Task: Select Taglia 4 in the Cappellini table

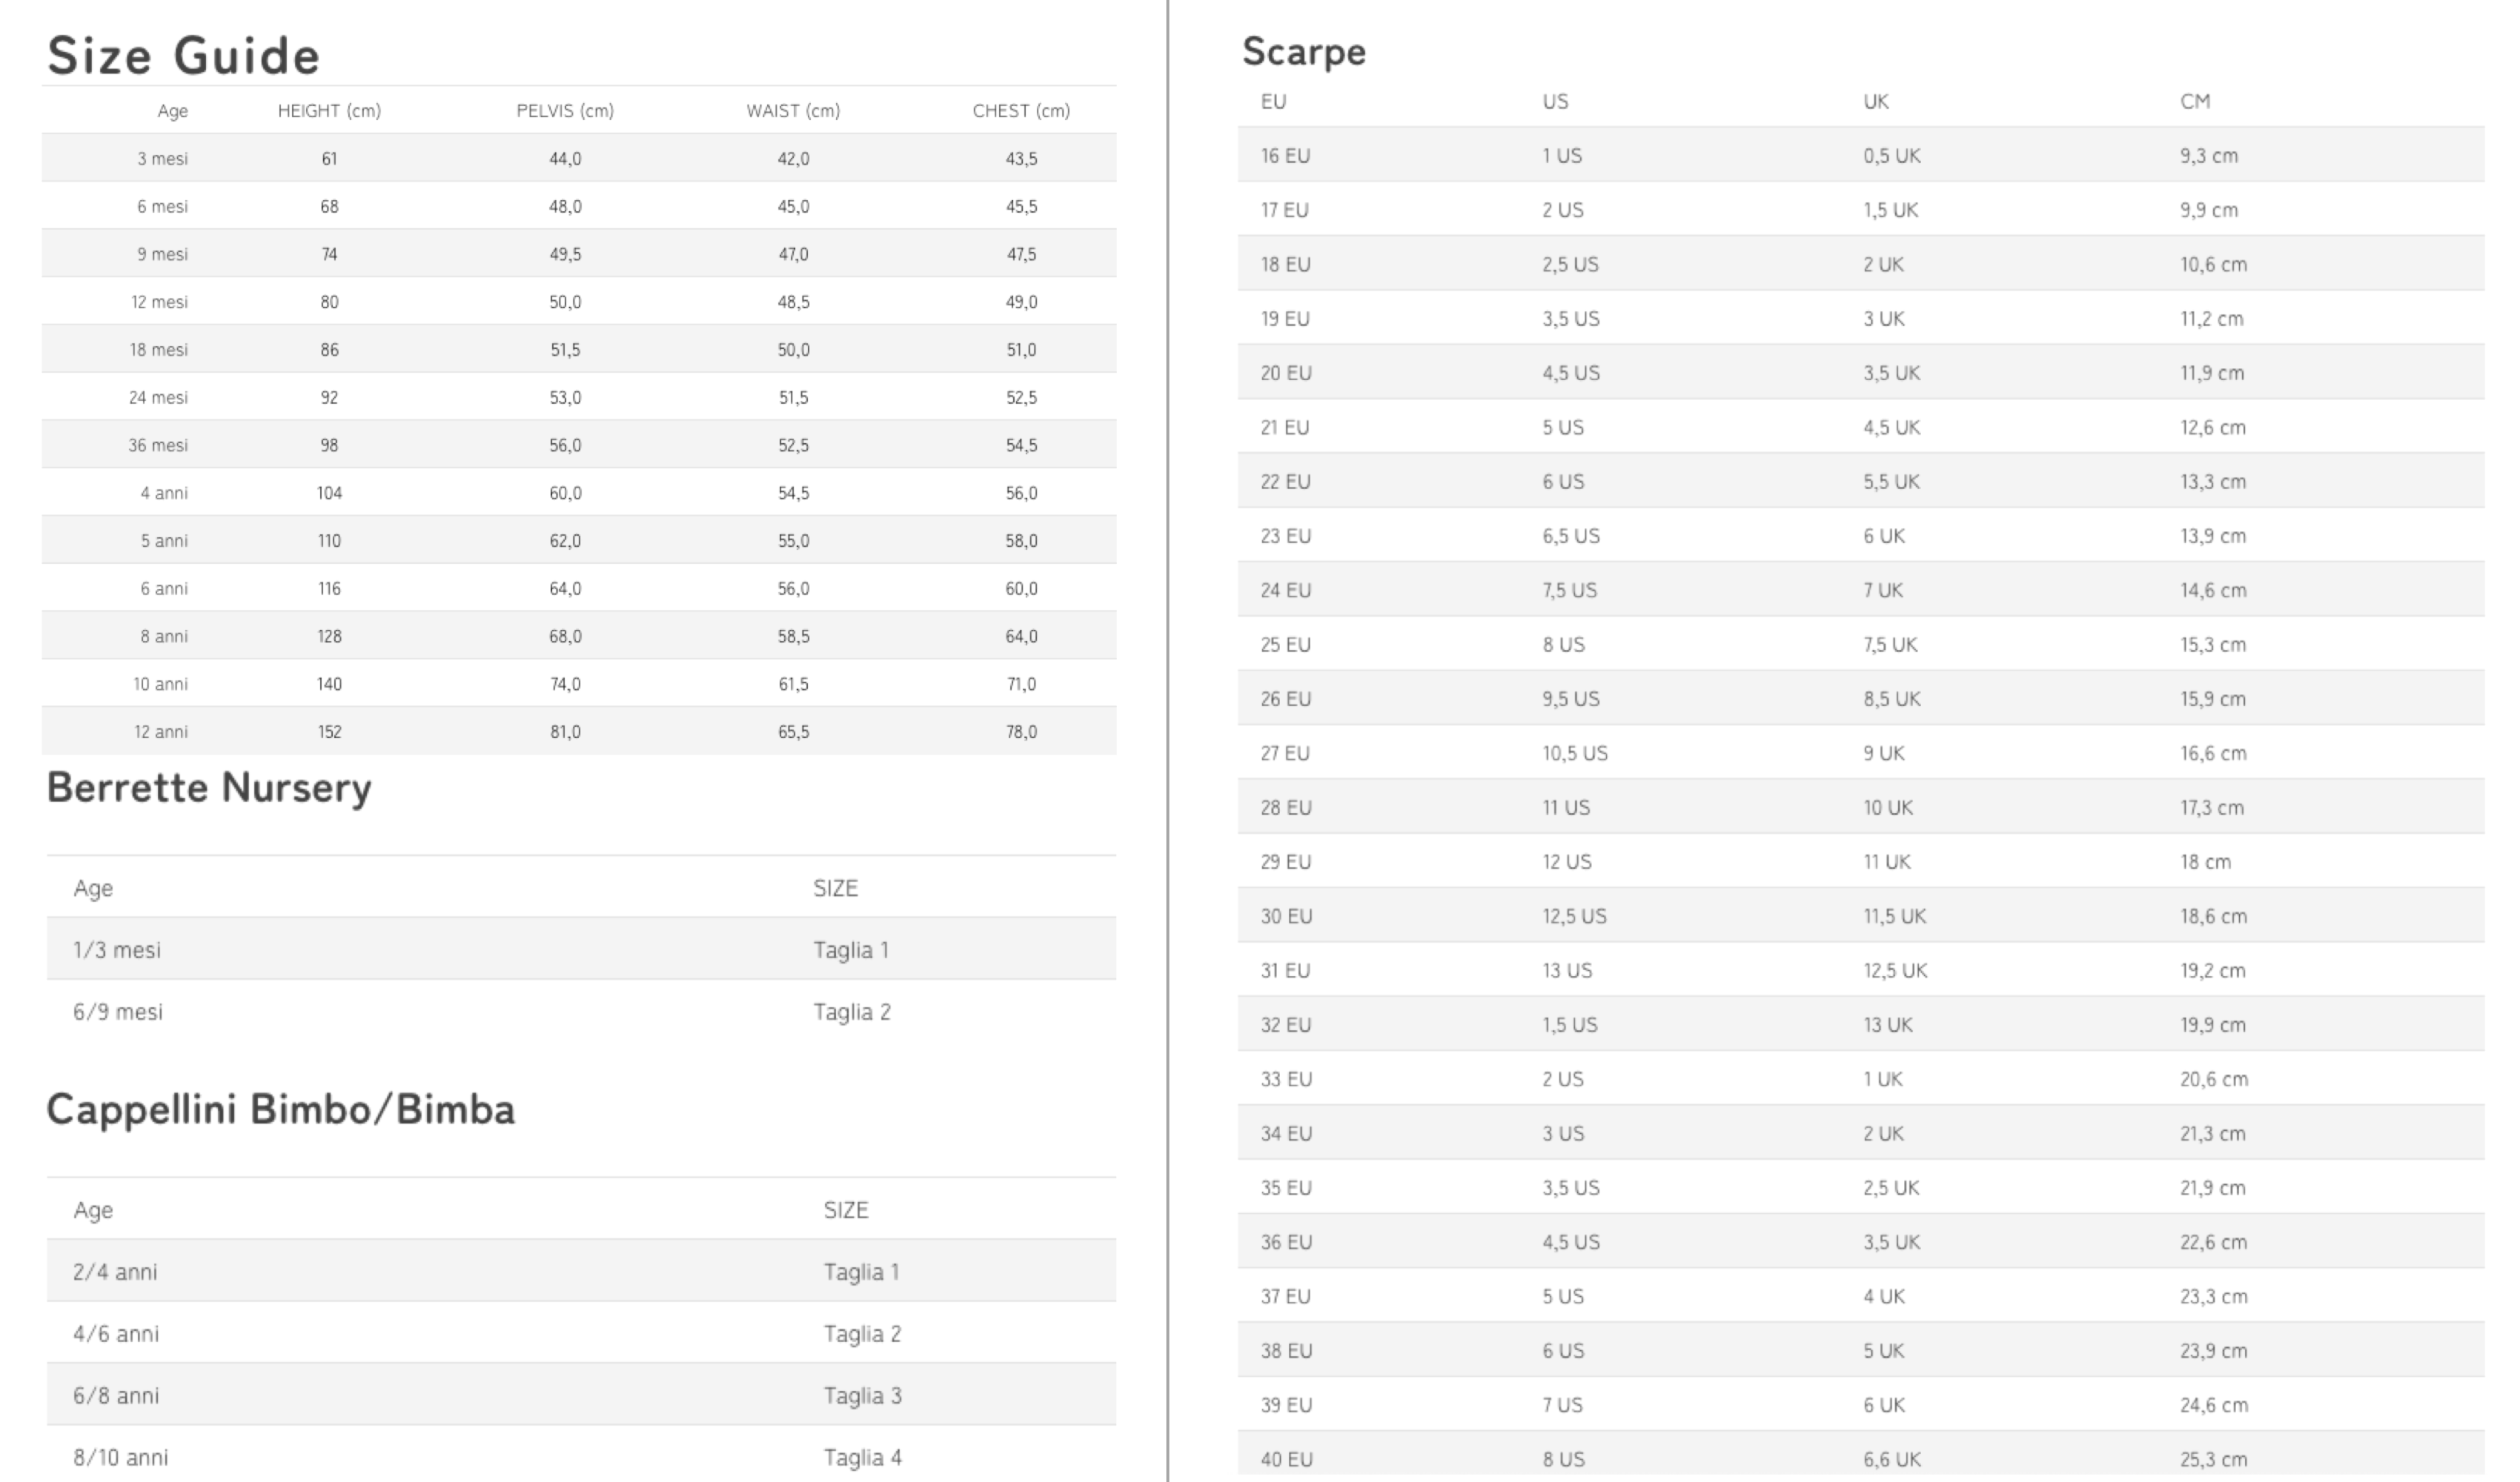Action: click(x=862, y=1458)
